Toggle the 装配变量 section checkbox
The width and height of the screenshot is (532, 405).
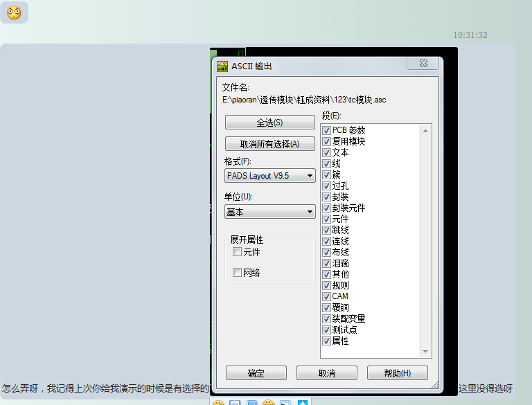[x=326, y=319]
